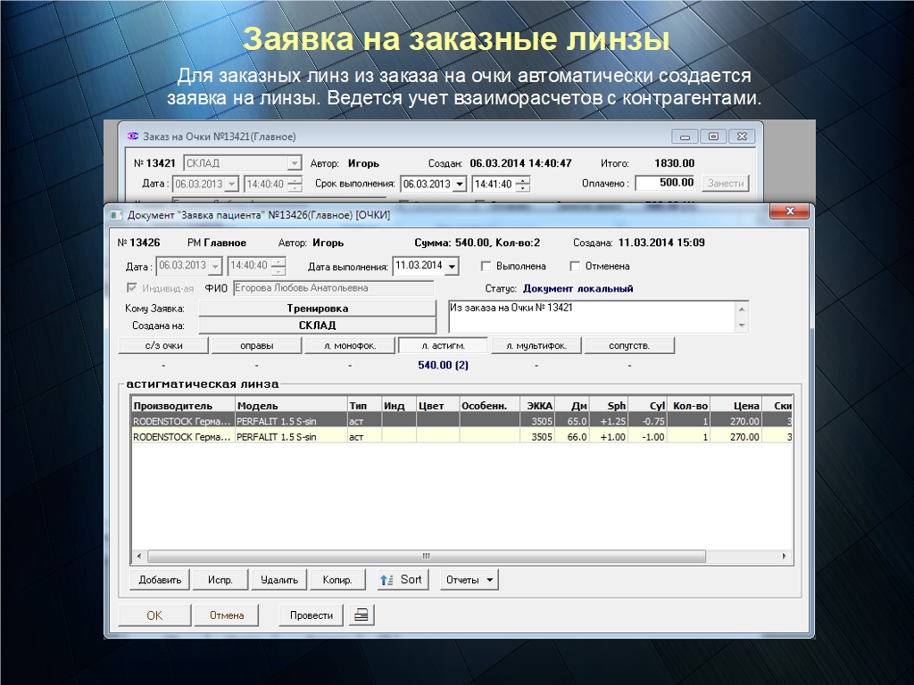
Task: Enable the Выполнена checkbox
Action: (x=486, y=266)
